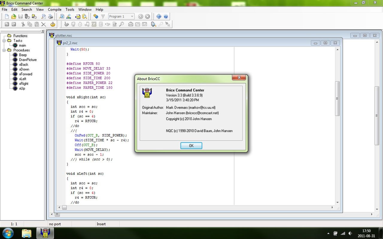
Task: Select the xRight procedure in the tree
Action: click(24, 84)
